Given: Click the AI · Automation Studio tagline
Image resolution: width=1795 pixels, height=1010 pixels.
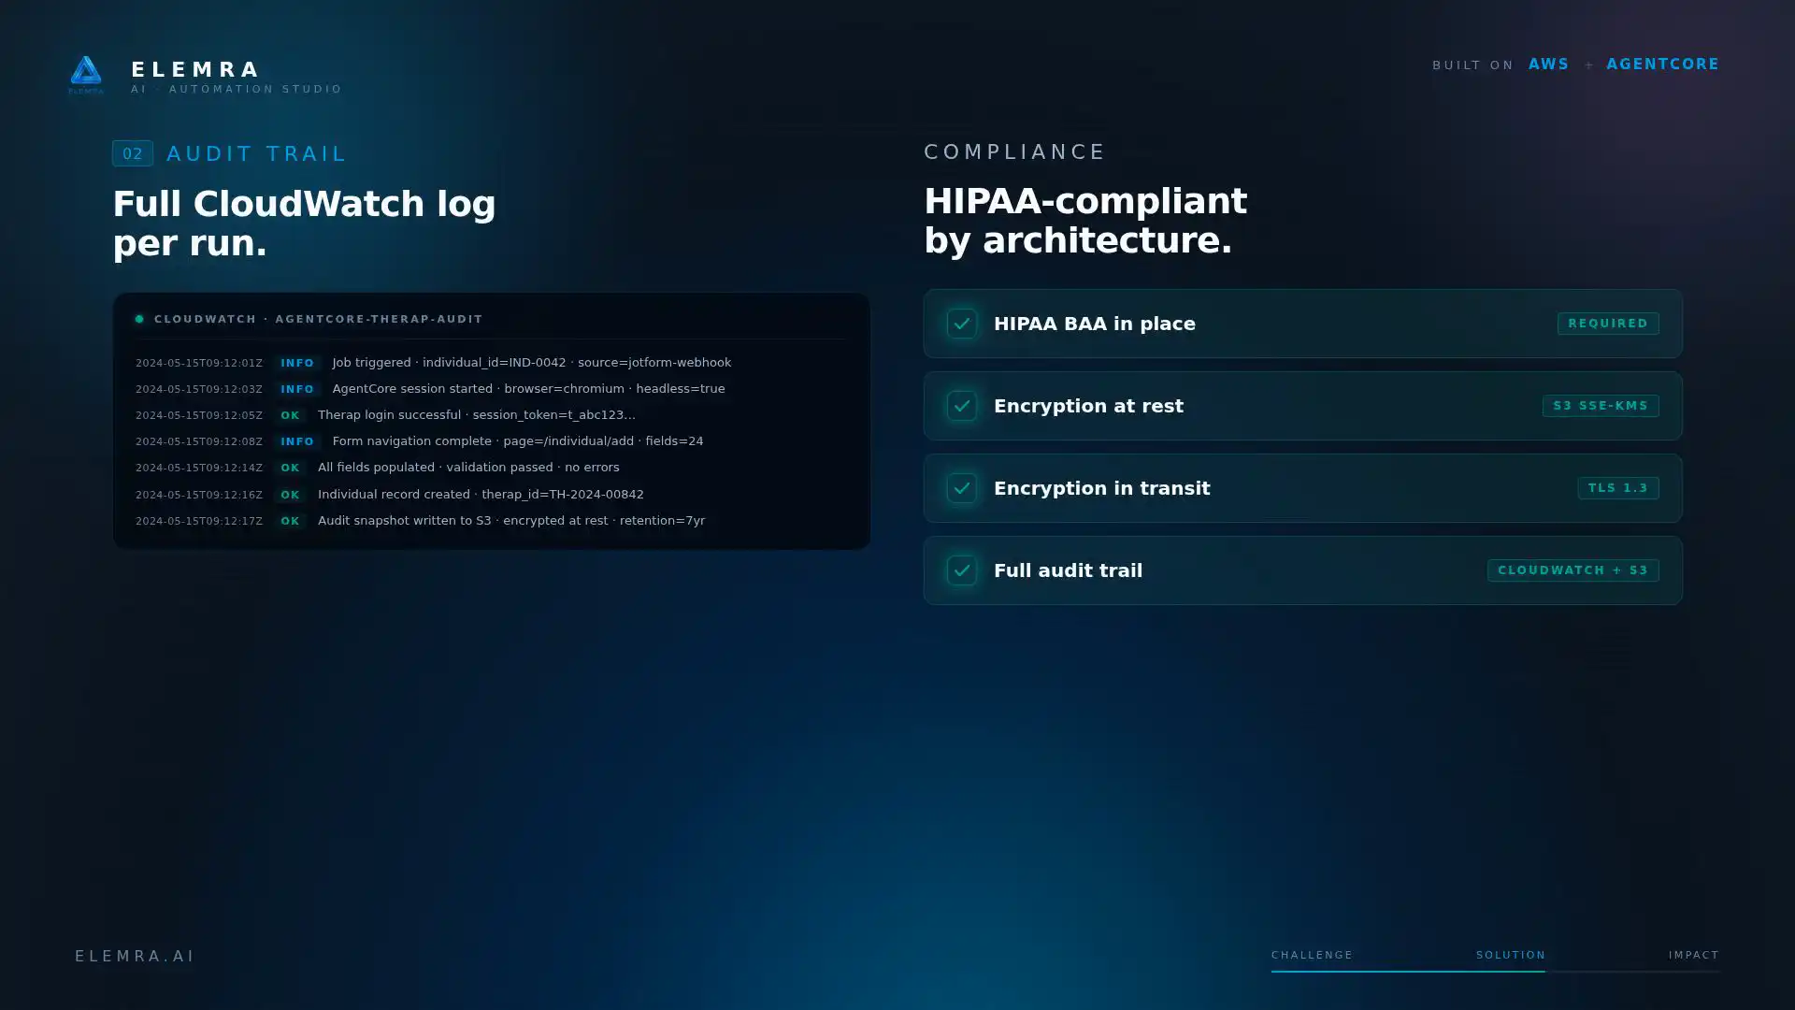Looking at the screenshot, I should [237, 89].
